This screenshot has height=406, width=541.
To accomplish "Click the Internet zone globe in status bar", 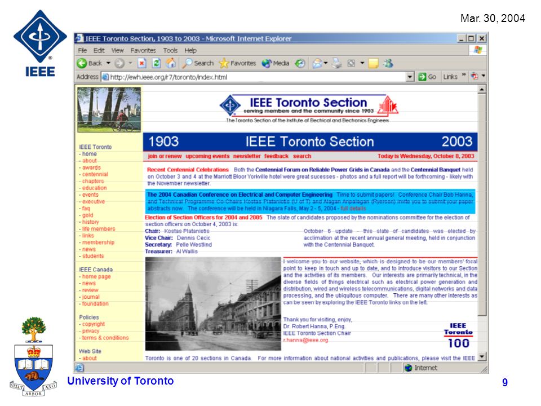I will click(409, 368).
